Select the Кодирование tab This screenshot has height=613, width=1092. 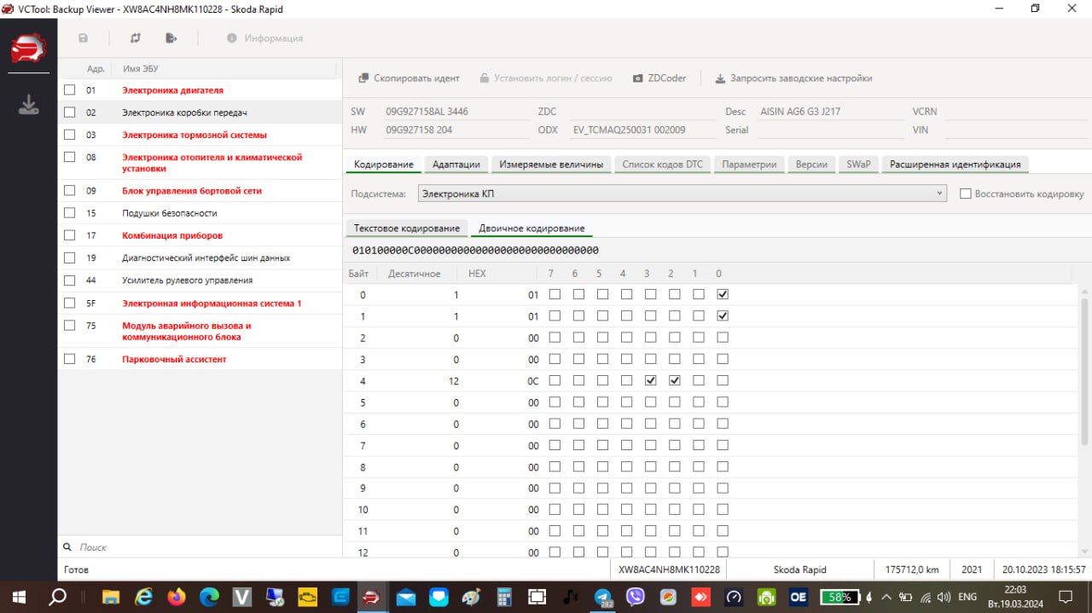coord(384,165)
